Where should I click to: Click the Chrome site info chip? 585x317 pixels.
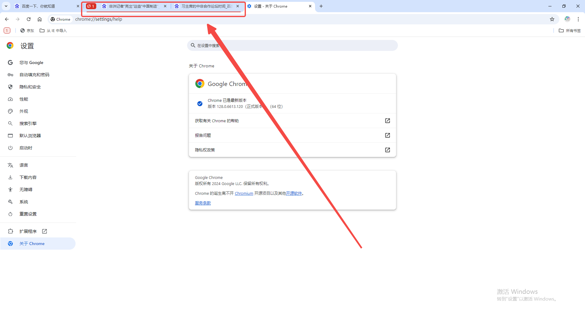tap(60, 19)
